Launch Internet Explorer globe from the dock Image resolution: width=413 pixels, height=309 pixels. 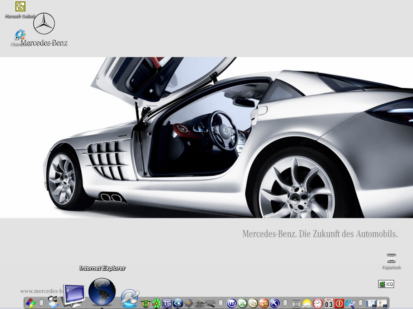(x=102, y=292)
